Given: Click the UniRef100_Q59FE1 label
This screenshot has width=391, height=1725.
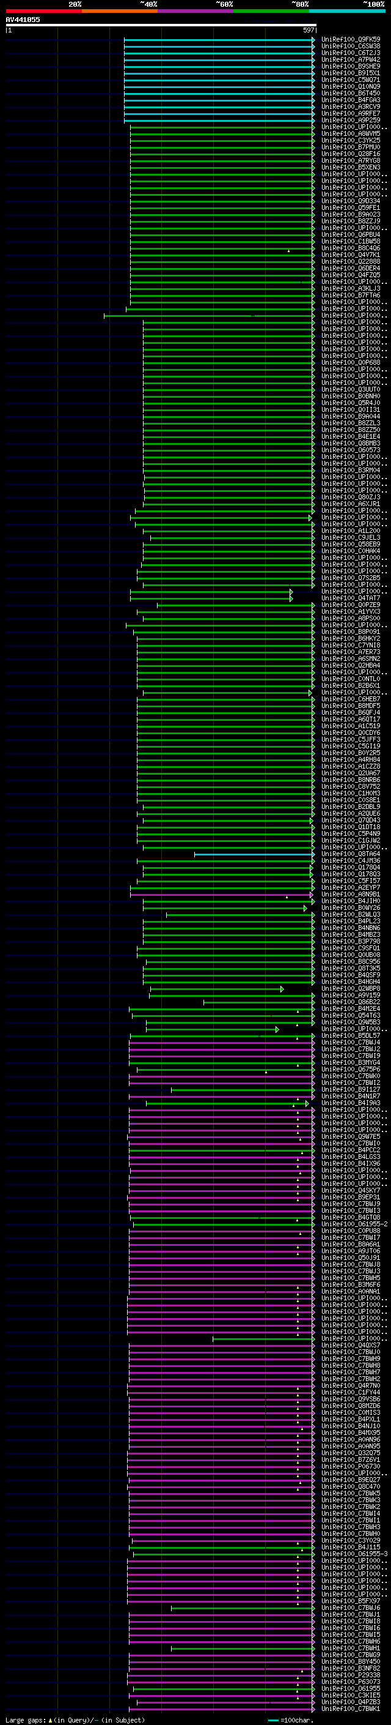Looking at the screenshot, I should [x=351, y=207].
